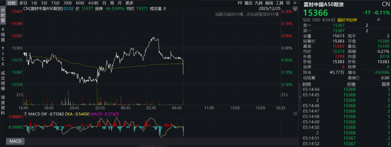Click the WP monitor icon

tap(296, 8)
